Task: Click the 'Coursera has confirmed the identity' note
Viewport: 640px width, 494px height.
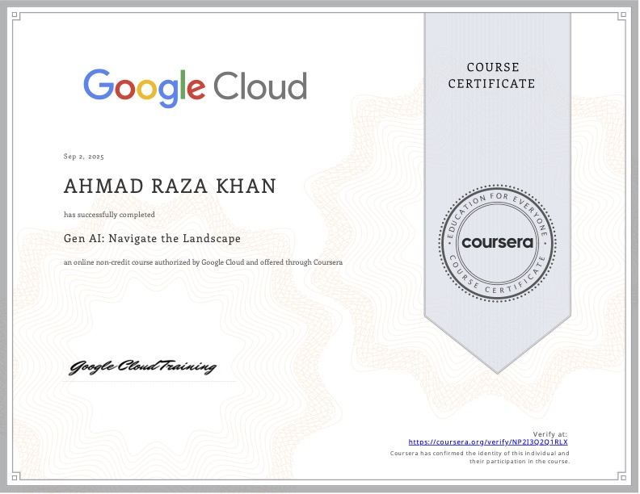Action: 479,458
